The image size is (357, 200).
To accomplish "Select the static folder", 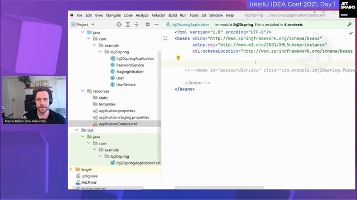I will [x=103, y=98].
